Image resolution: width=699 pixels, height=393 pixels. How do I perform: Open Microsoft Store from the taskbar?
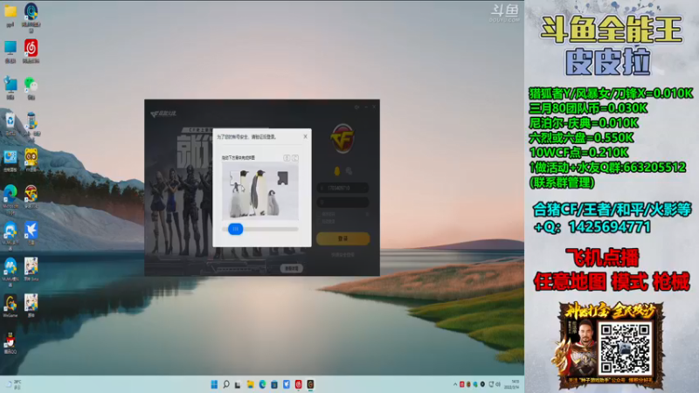[x=274, y=384]
